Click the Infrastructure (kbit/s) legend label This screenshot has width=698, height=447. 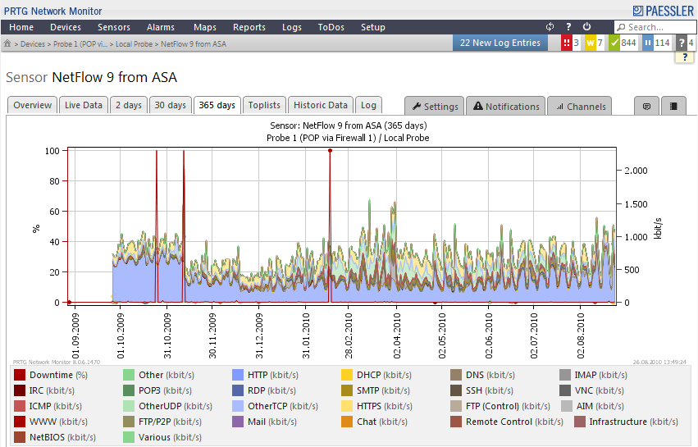point(634,422)
